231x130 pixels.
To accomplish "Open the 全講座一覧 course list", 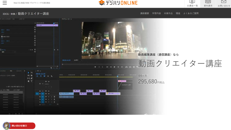I will pyautogui.click(x=192, y=3).
